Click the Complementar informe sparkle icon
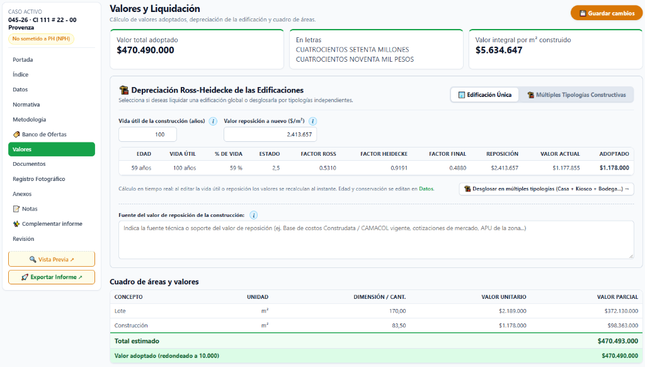The width and height of the screenshot is (645, 367). [x=16, y=224]
